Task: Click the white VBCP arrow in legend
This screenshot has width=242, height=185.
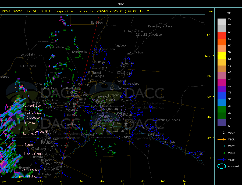Action: pos(222,133)
